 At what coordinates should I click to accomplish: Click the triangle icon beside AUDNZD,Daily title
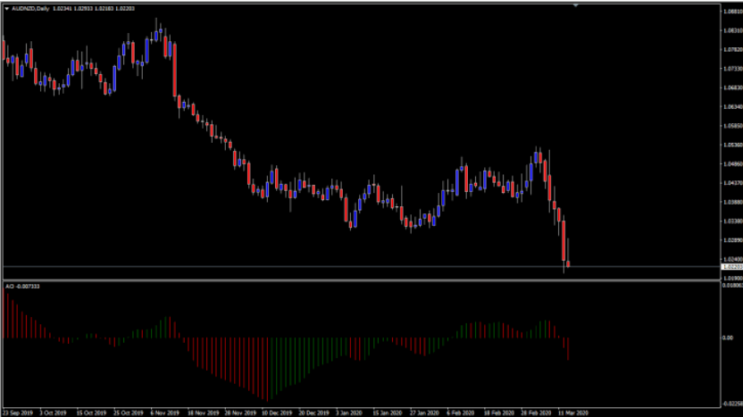click(6, 9)
